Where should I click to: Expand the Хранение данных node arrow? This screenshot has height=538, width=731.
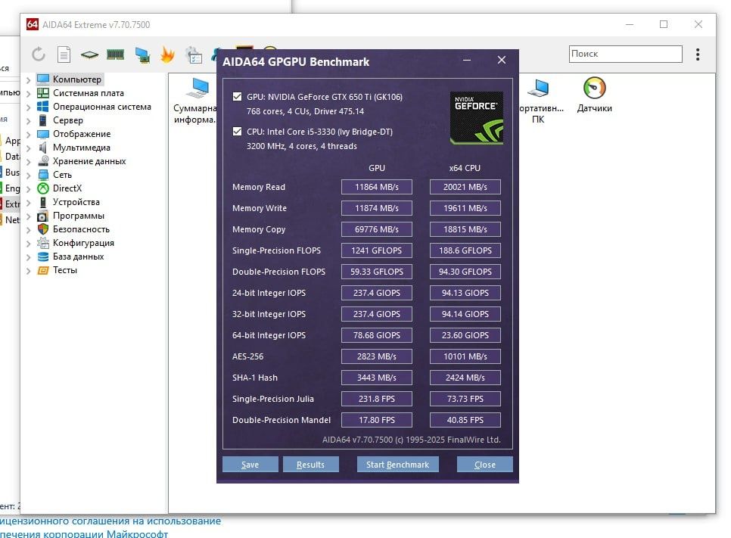(x=29, y=162)
